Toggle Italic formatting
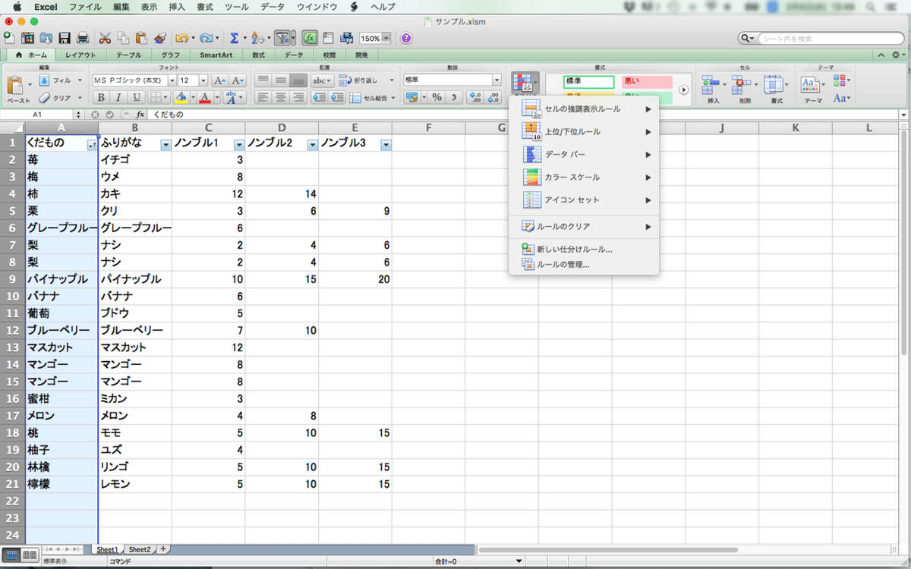911x569 pixels. click(x=118, y=97)
